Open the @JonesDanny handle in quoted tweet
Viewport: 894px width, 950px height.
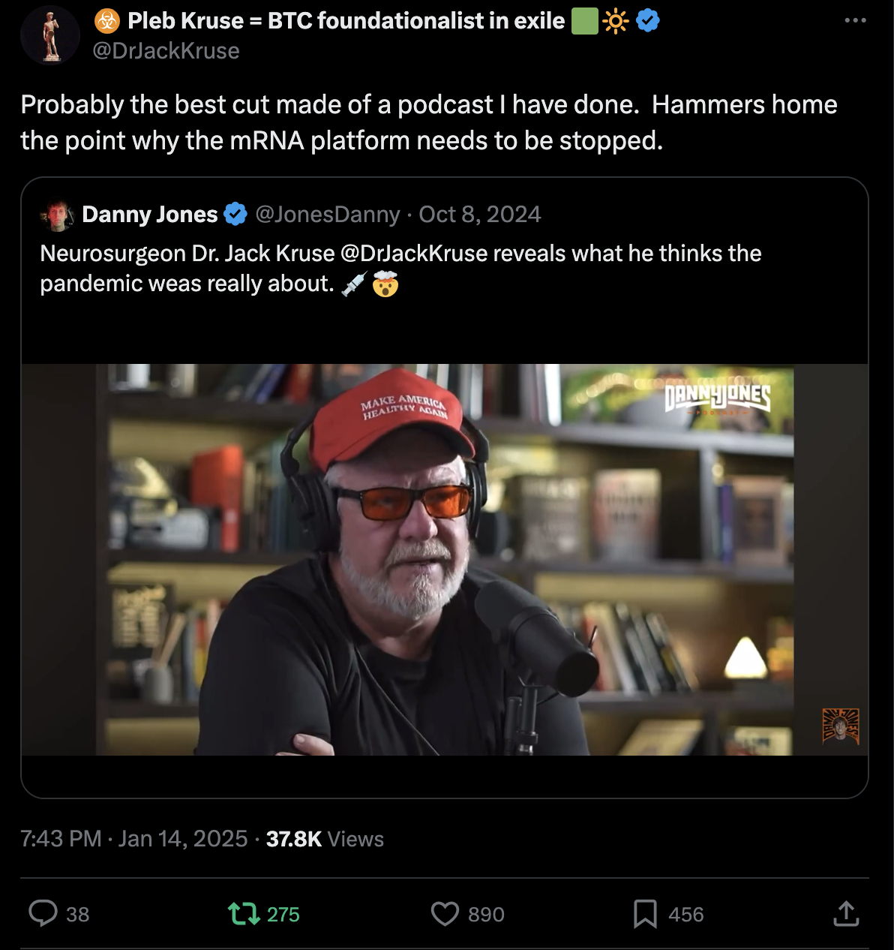328,215
